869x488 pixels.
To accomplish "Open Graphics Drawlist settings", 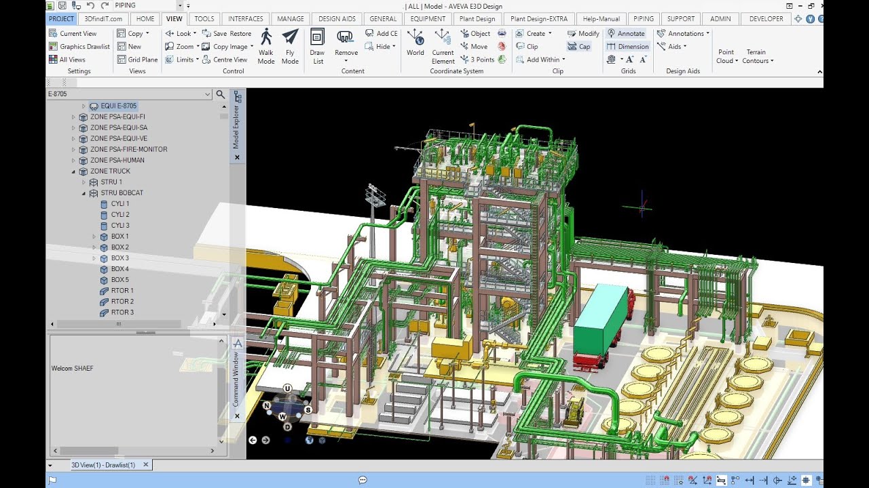I will coord(79,46).
